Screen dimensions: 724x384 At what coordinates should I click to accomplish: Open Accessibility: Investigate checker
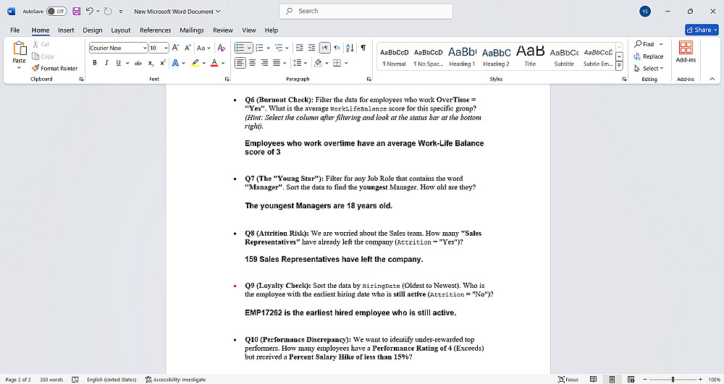[x=175, y=380]
